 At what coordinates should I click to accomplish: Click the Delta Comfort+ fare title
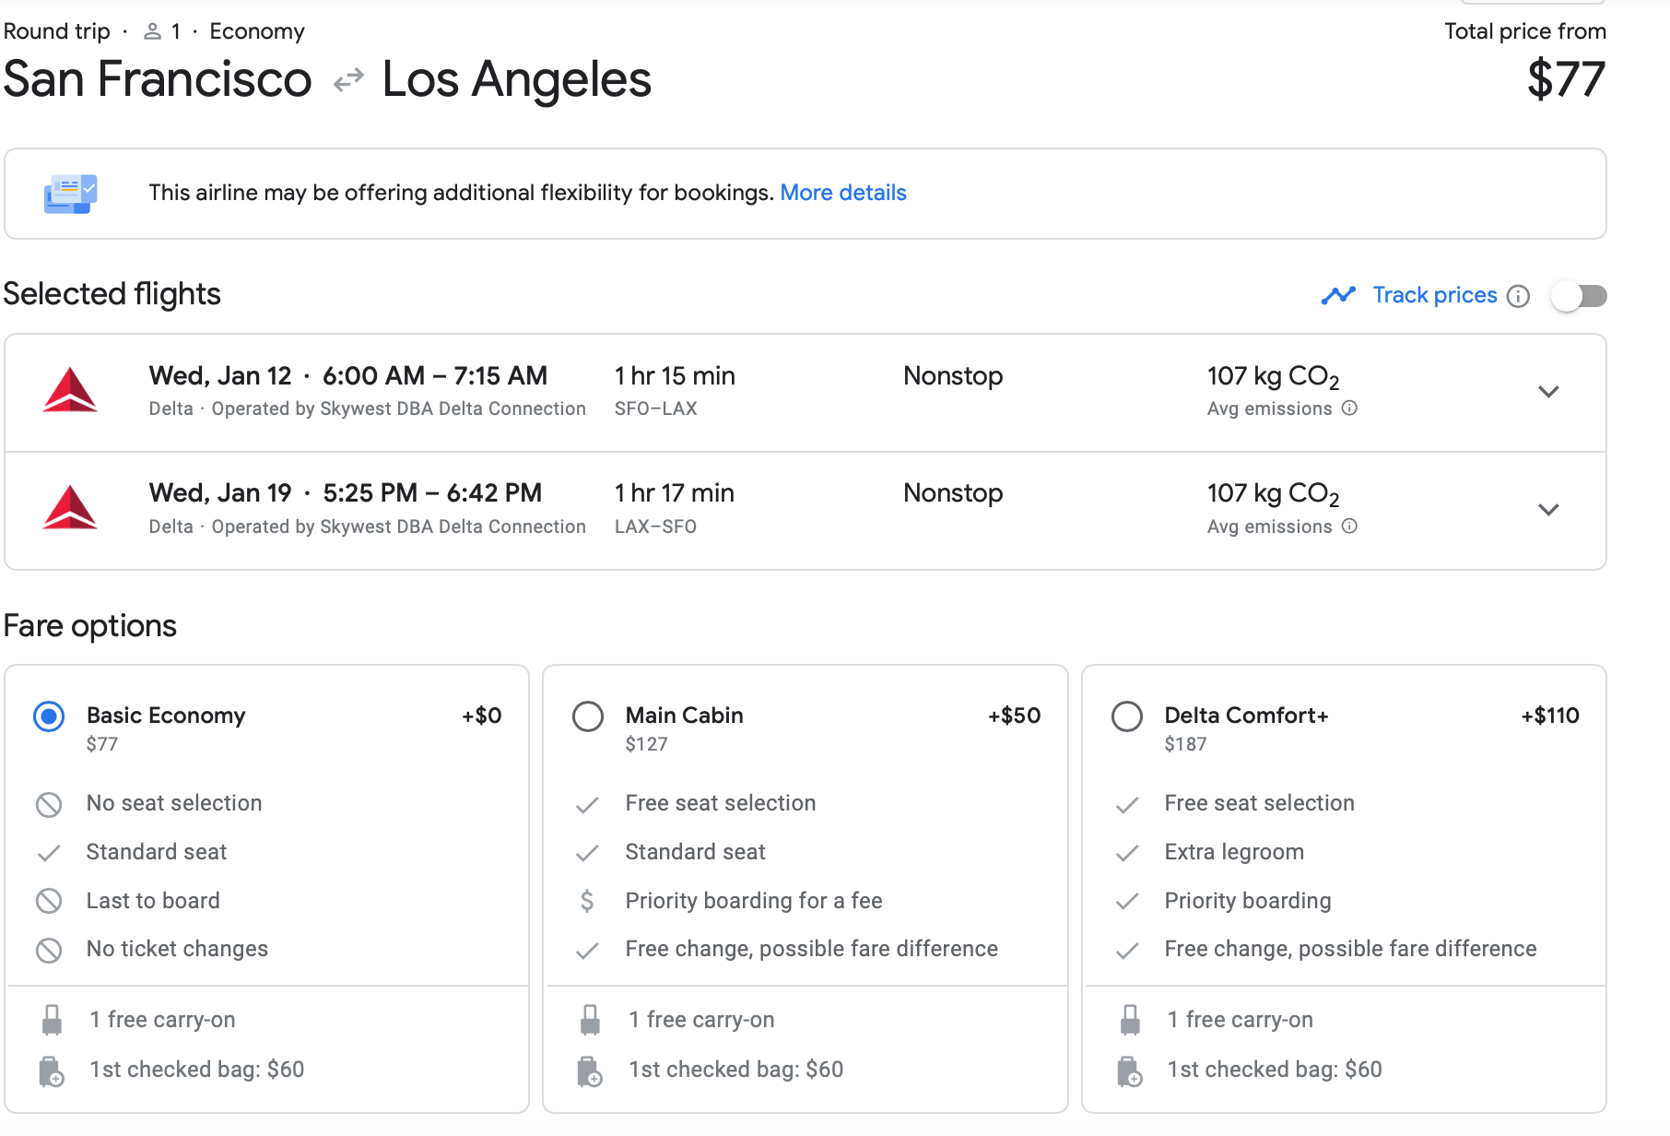click(x=1246, y=716)
